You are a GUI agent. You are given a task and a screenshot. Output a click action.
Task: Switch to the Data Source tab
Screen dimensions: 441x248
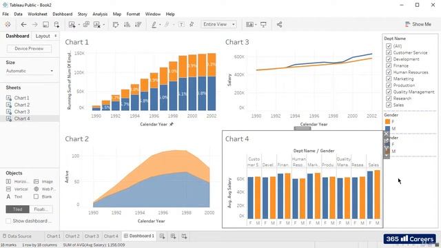coord(17,236)
